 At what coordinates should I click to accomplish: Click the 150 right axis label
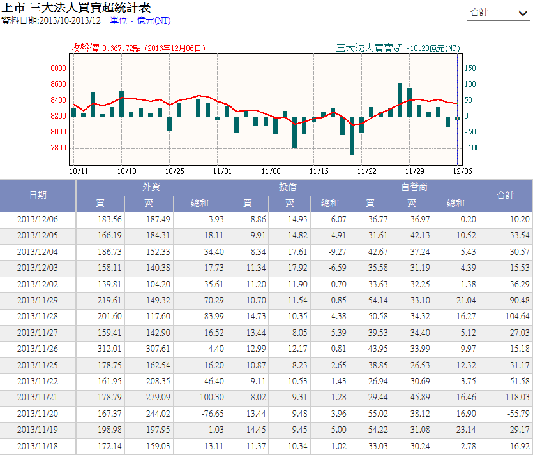point(470,68)
